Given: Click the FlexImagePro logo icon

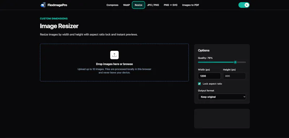Looking at the screenshot, I should pos(43,5).
